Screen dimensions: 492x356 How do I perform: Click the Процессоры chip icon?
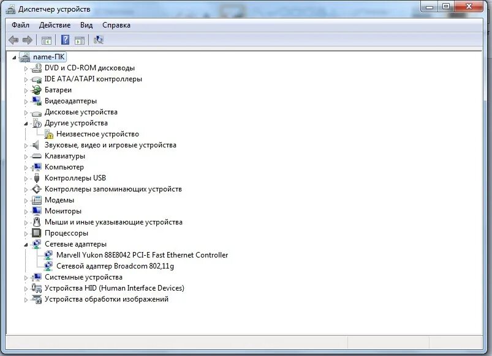coord(37,233)
